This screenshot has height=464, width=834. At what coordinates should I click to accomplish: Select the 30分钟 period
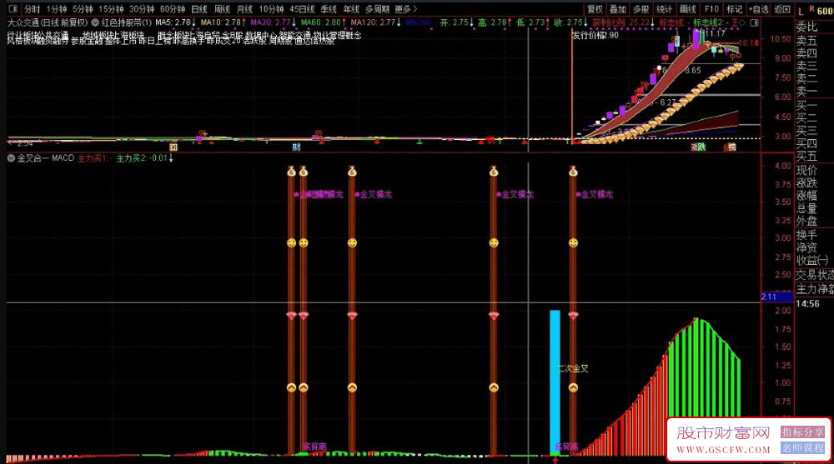[142, 9]
